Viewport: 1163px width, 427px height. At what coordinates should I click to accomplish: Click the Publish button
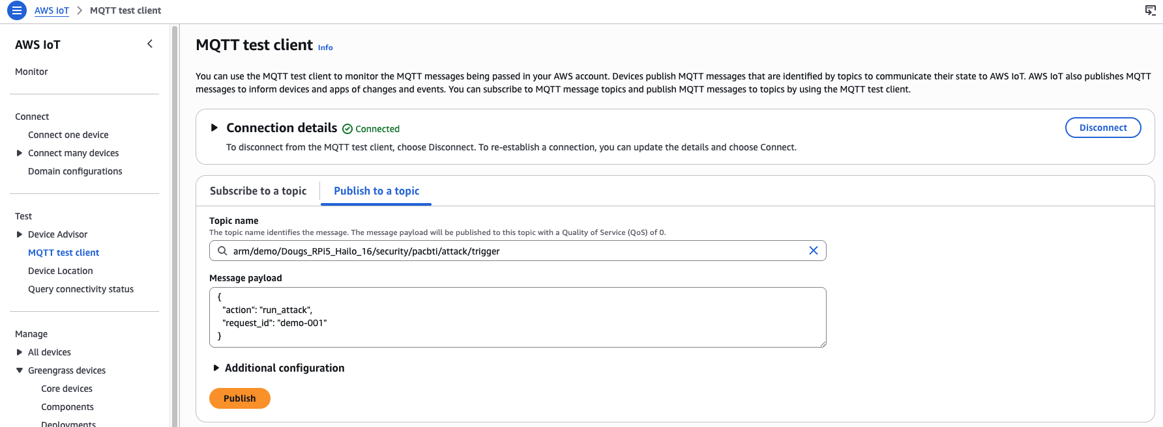point(240,398)
